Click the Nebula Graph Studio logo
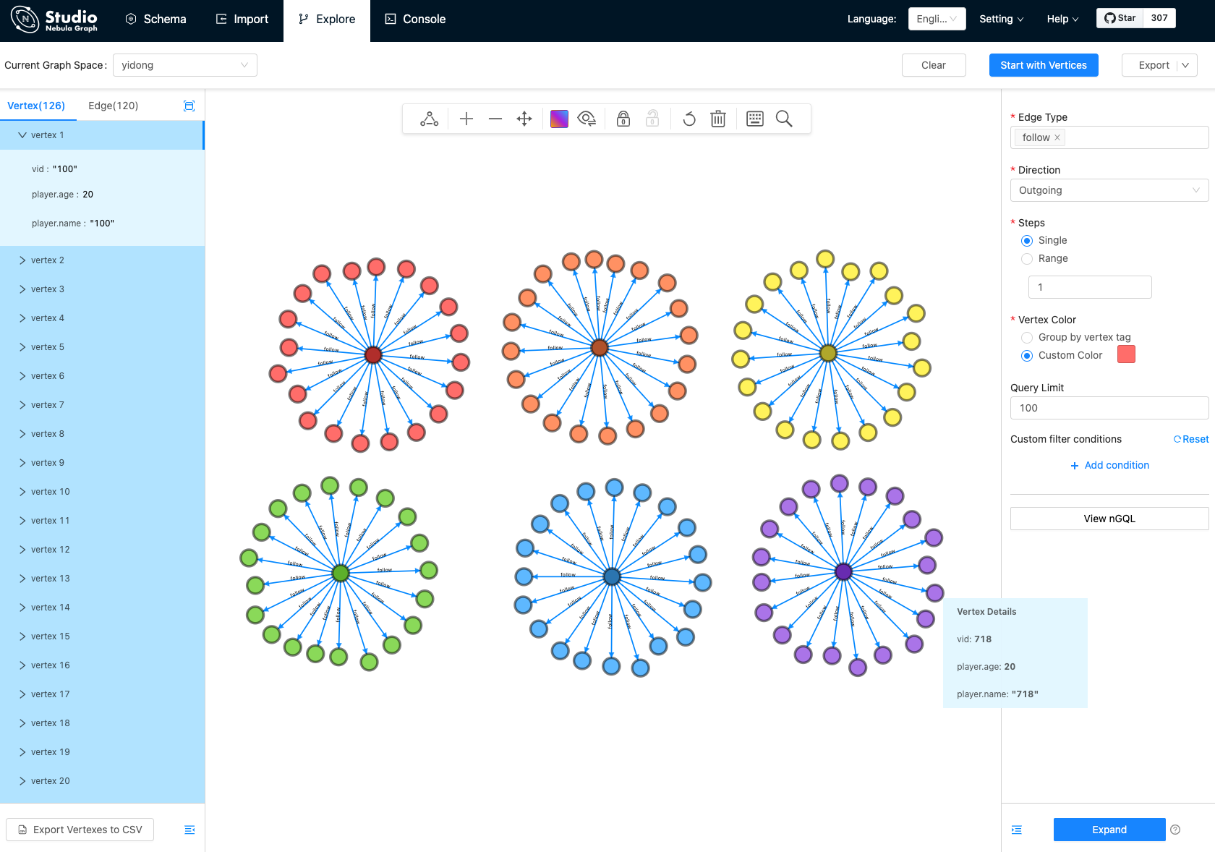This screenshot has width=1215, height=852. click(54, 20)
